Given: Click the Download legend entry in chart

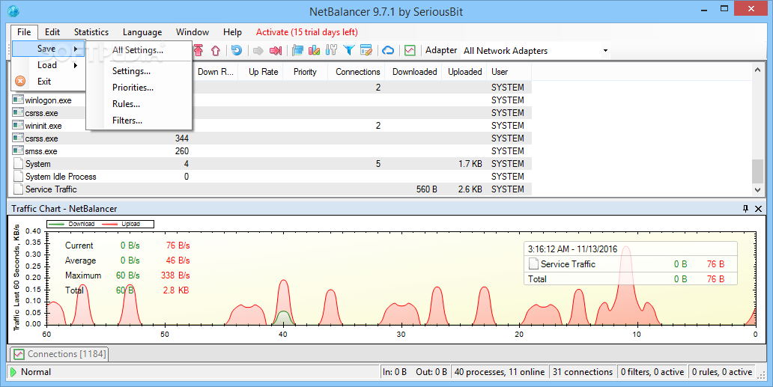Looking at the screenshot, I should (72, 224).
